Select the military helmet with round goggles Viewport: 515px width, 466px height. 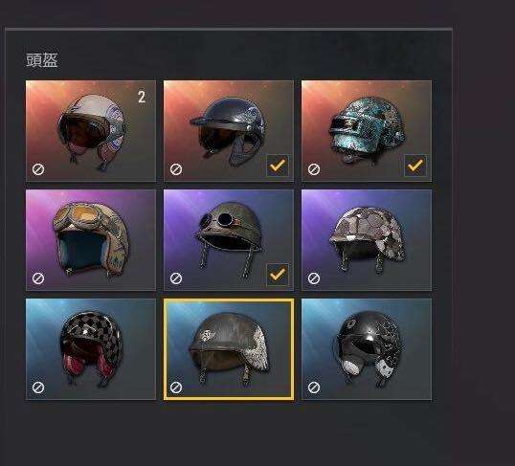(x=229, y=240)
